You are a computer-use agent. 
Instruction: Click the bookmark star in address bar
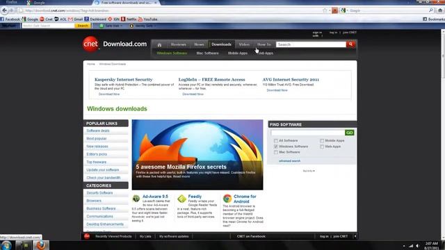click(325, 10)
